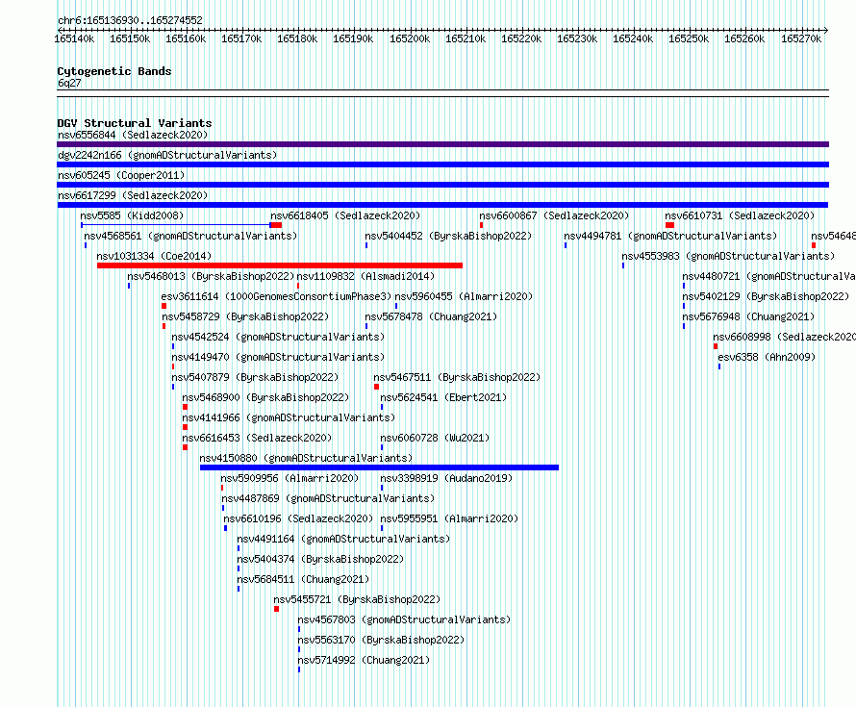Click the DGV Structural Variants track title
This screenshot has width=856, height=707.
coord(135,123)
